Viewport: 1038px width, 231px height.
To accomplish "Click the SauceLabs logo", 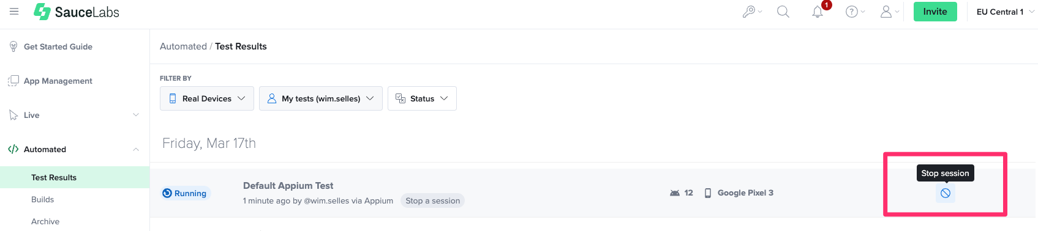I will click(77, 12).
